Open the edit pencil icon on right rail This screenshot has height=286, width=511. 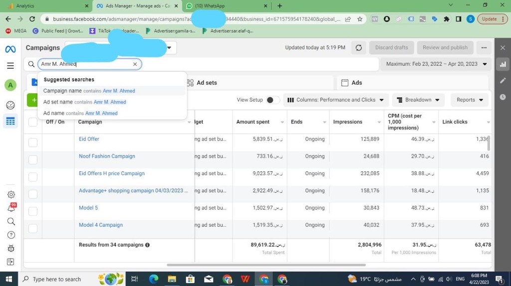pos(503,80)
